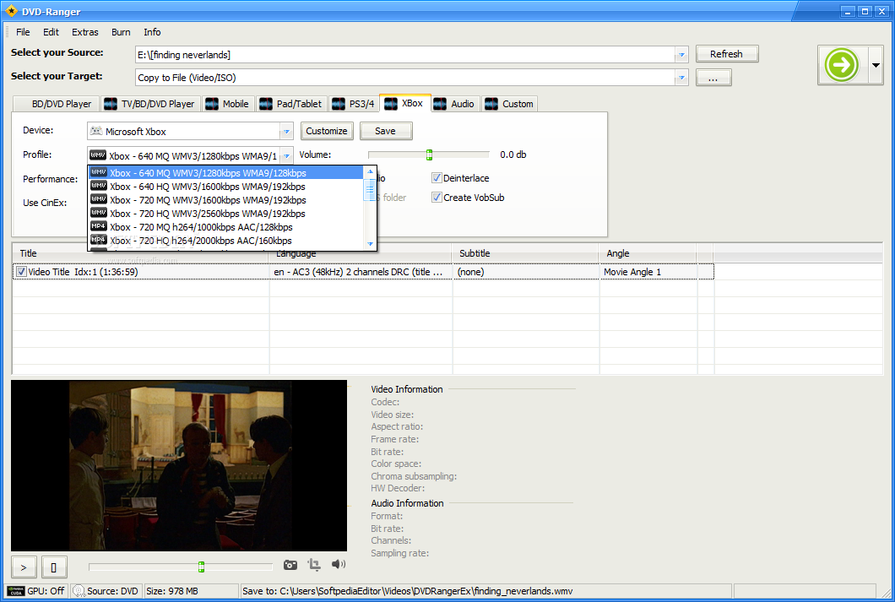
Task: Uncheck Video Title Idx:1 checkbox
Action: pyautogui.click(x=21, y=272)
